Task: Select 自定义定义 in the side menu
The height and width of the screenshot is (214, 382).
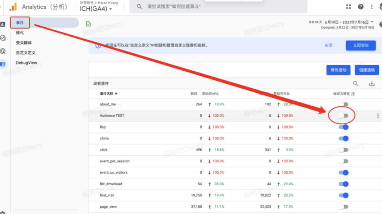Action: coord(25,53)
